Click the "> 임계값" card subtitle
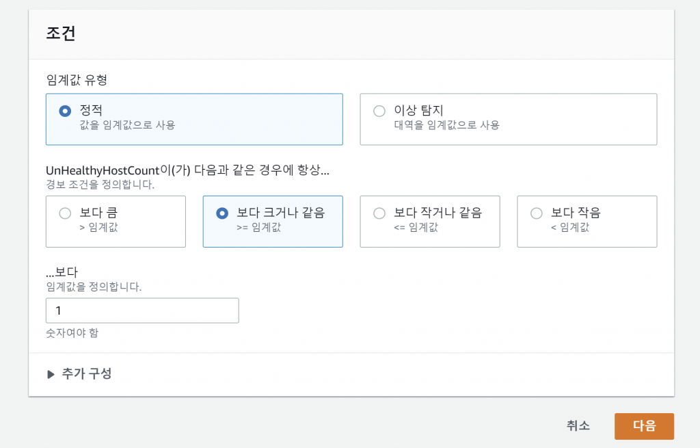700x448 pixels. click(x=98, y=227)
